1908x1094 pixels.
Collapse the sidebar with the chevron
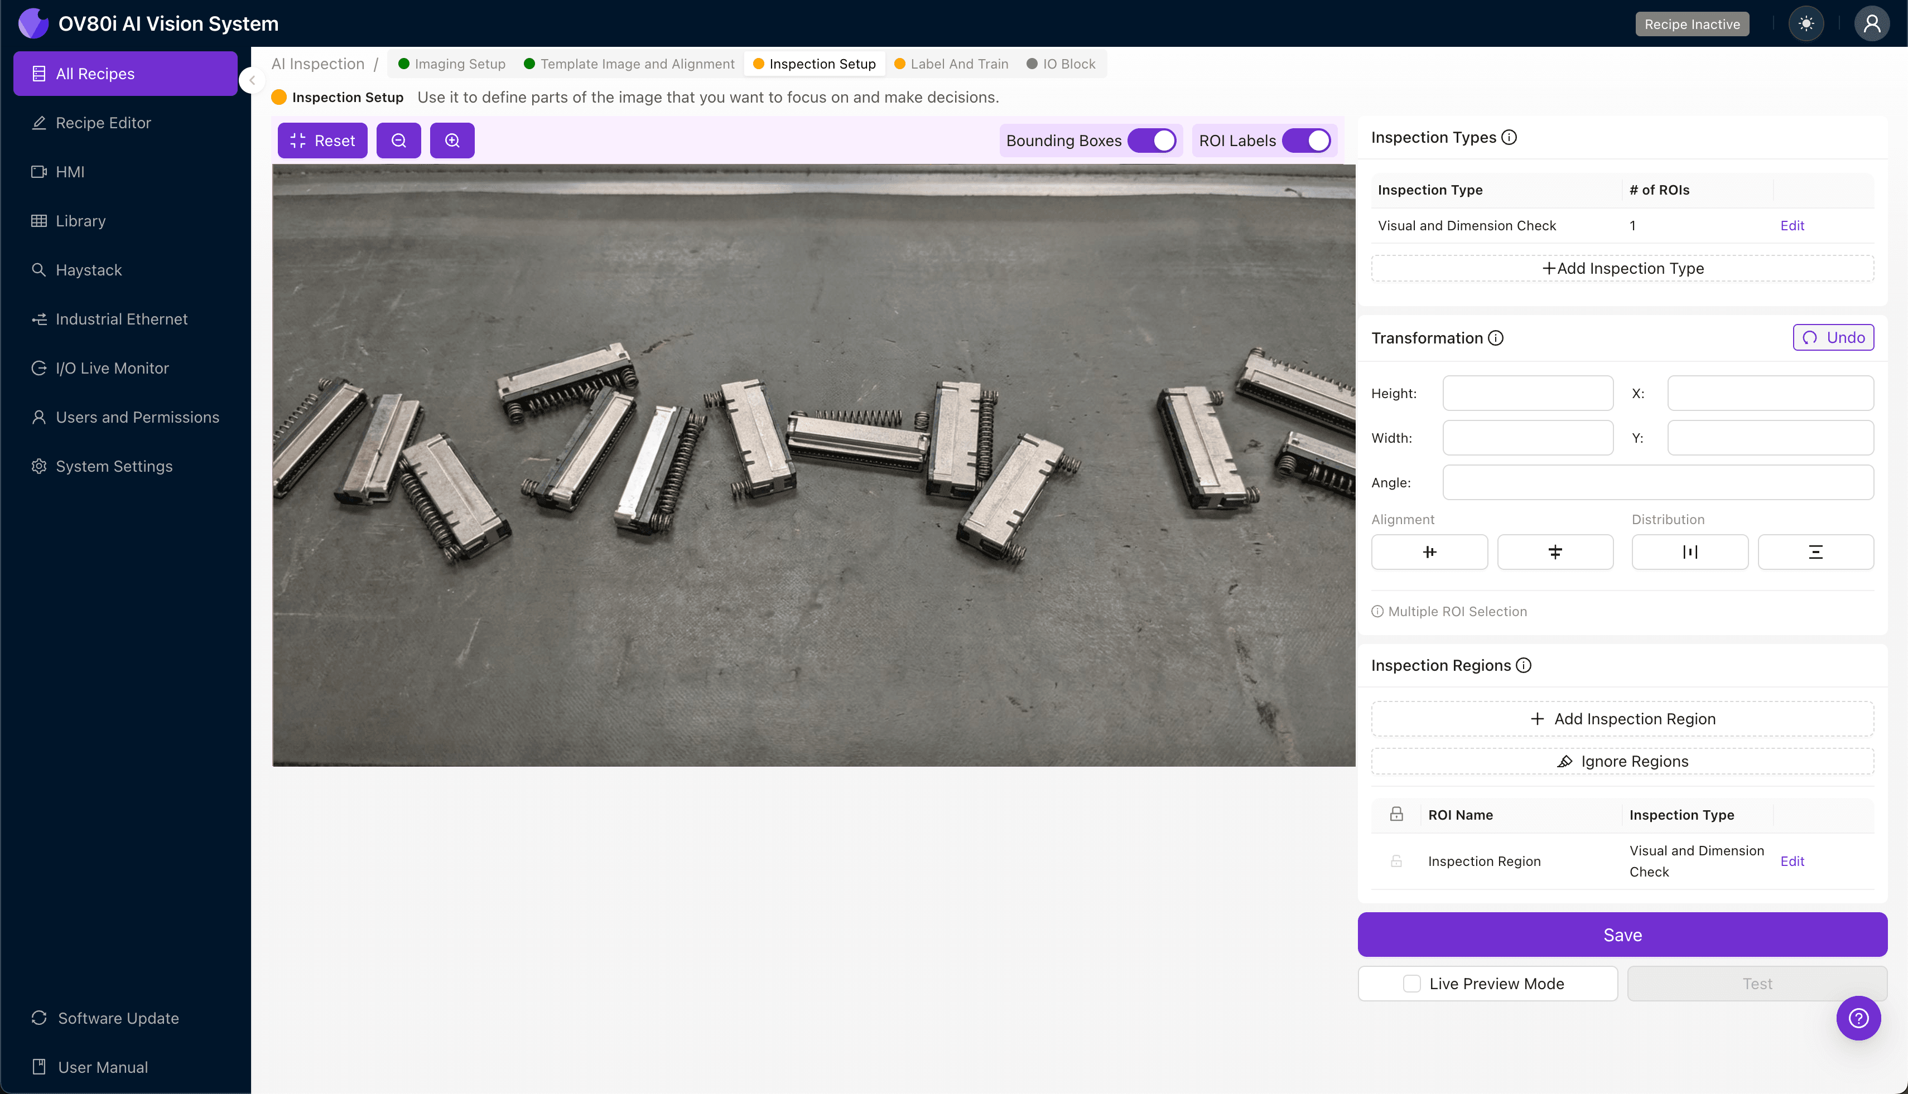[x=253, y=80]
